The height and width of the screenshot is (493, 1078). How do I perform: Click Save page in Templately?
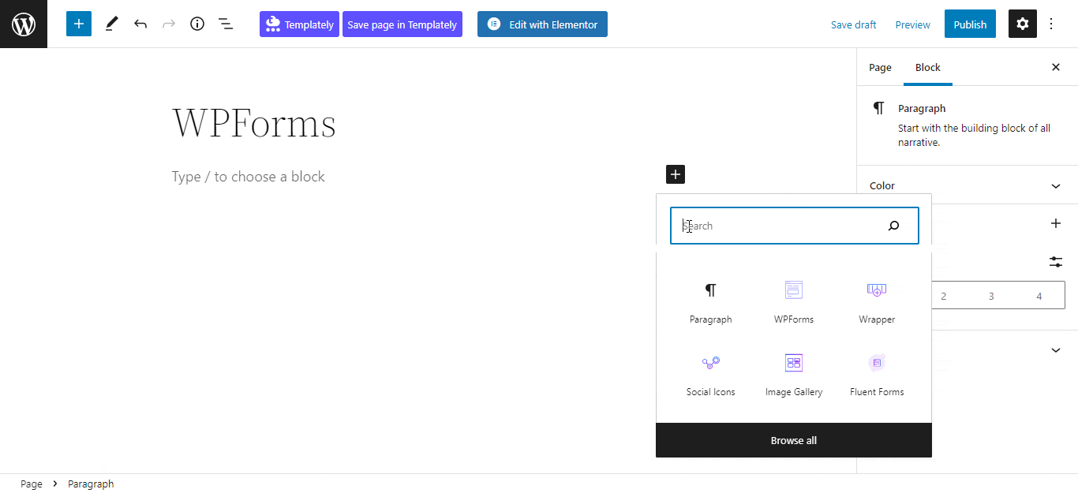[402, 24]
